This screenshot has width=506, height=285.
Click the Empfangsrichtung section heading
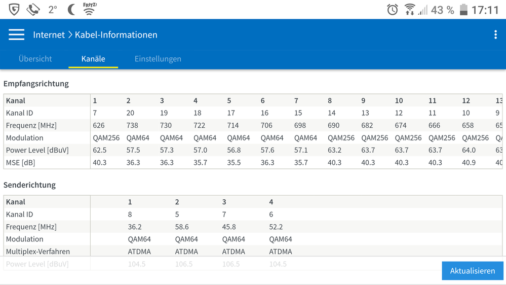36,83
